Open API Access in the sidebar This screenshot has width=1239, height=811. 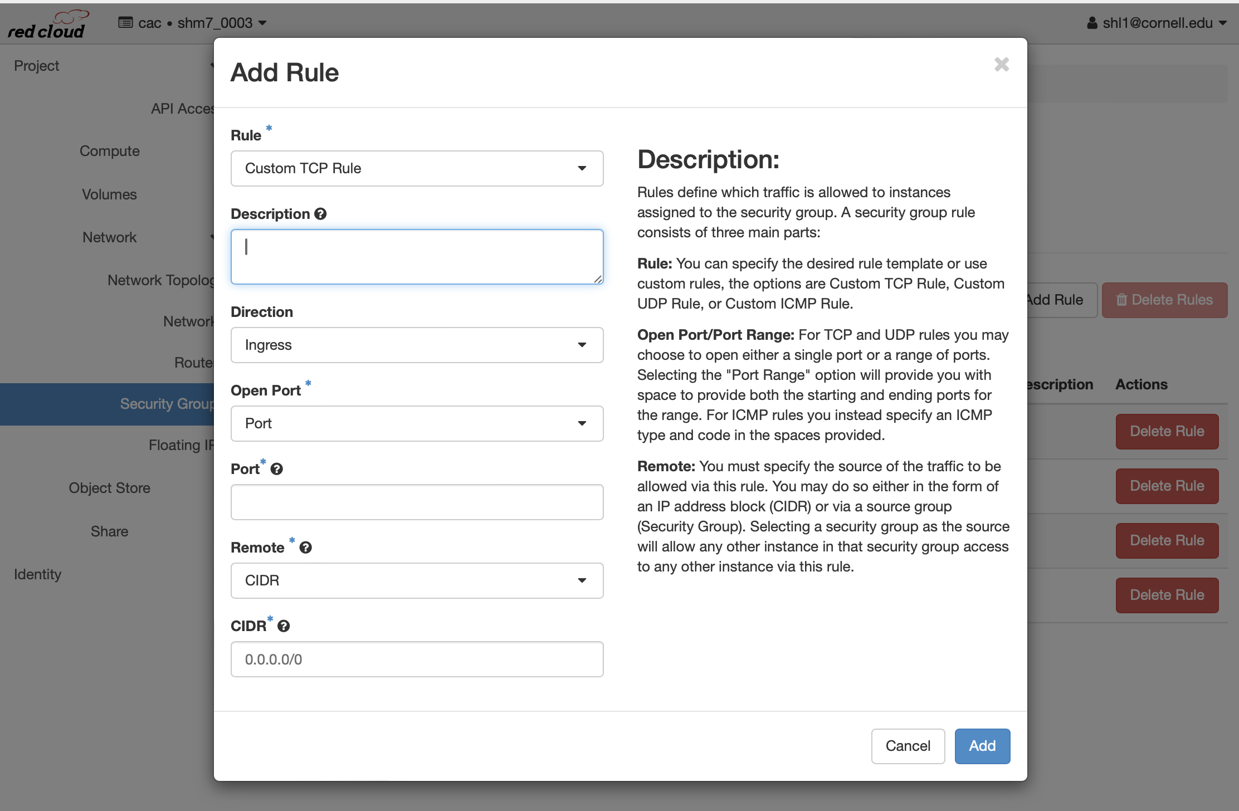(182, 109)
